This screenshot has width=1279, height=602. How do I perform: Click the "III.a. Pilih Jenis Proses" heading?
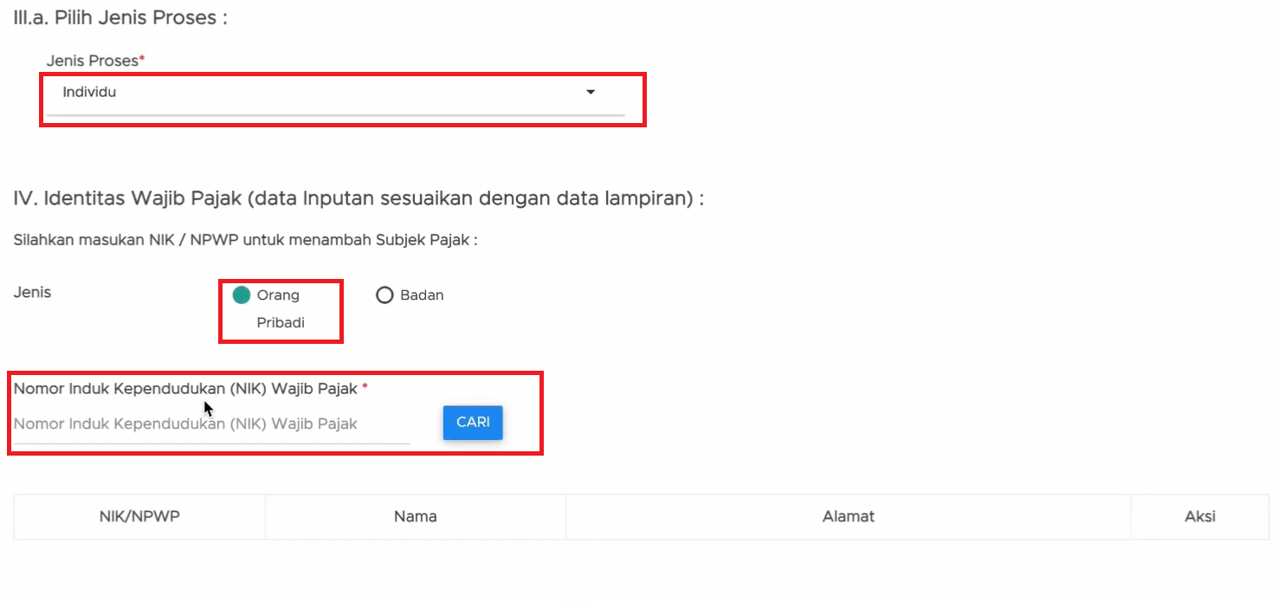click(120, 17)
